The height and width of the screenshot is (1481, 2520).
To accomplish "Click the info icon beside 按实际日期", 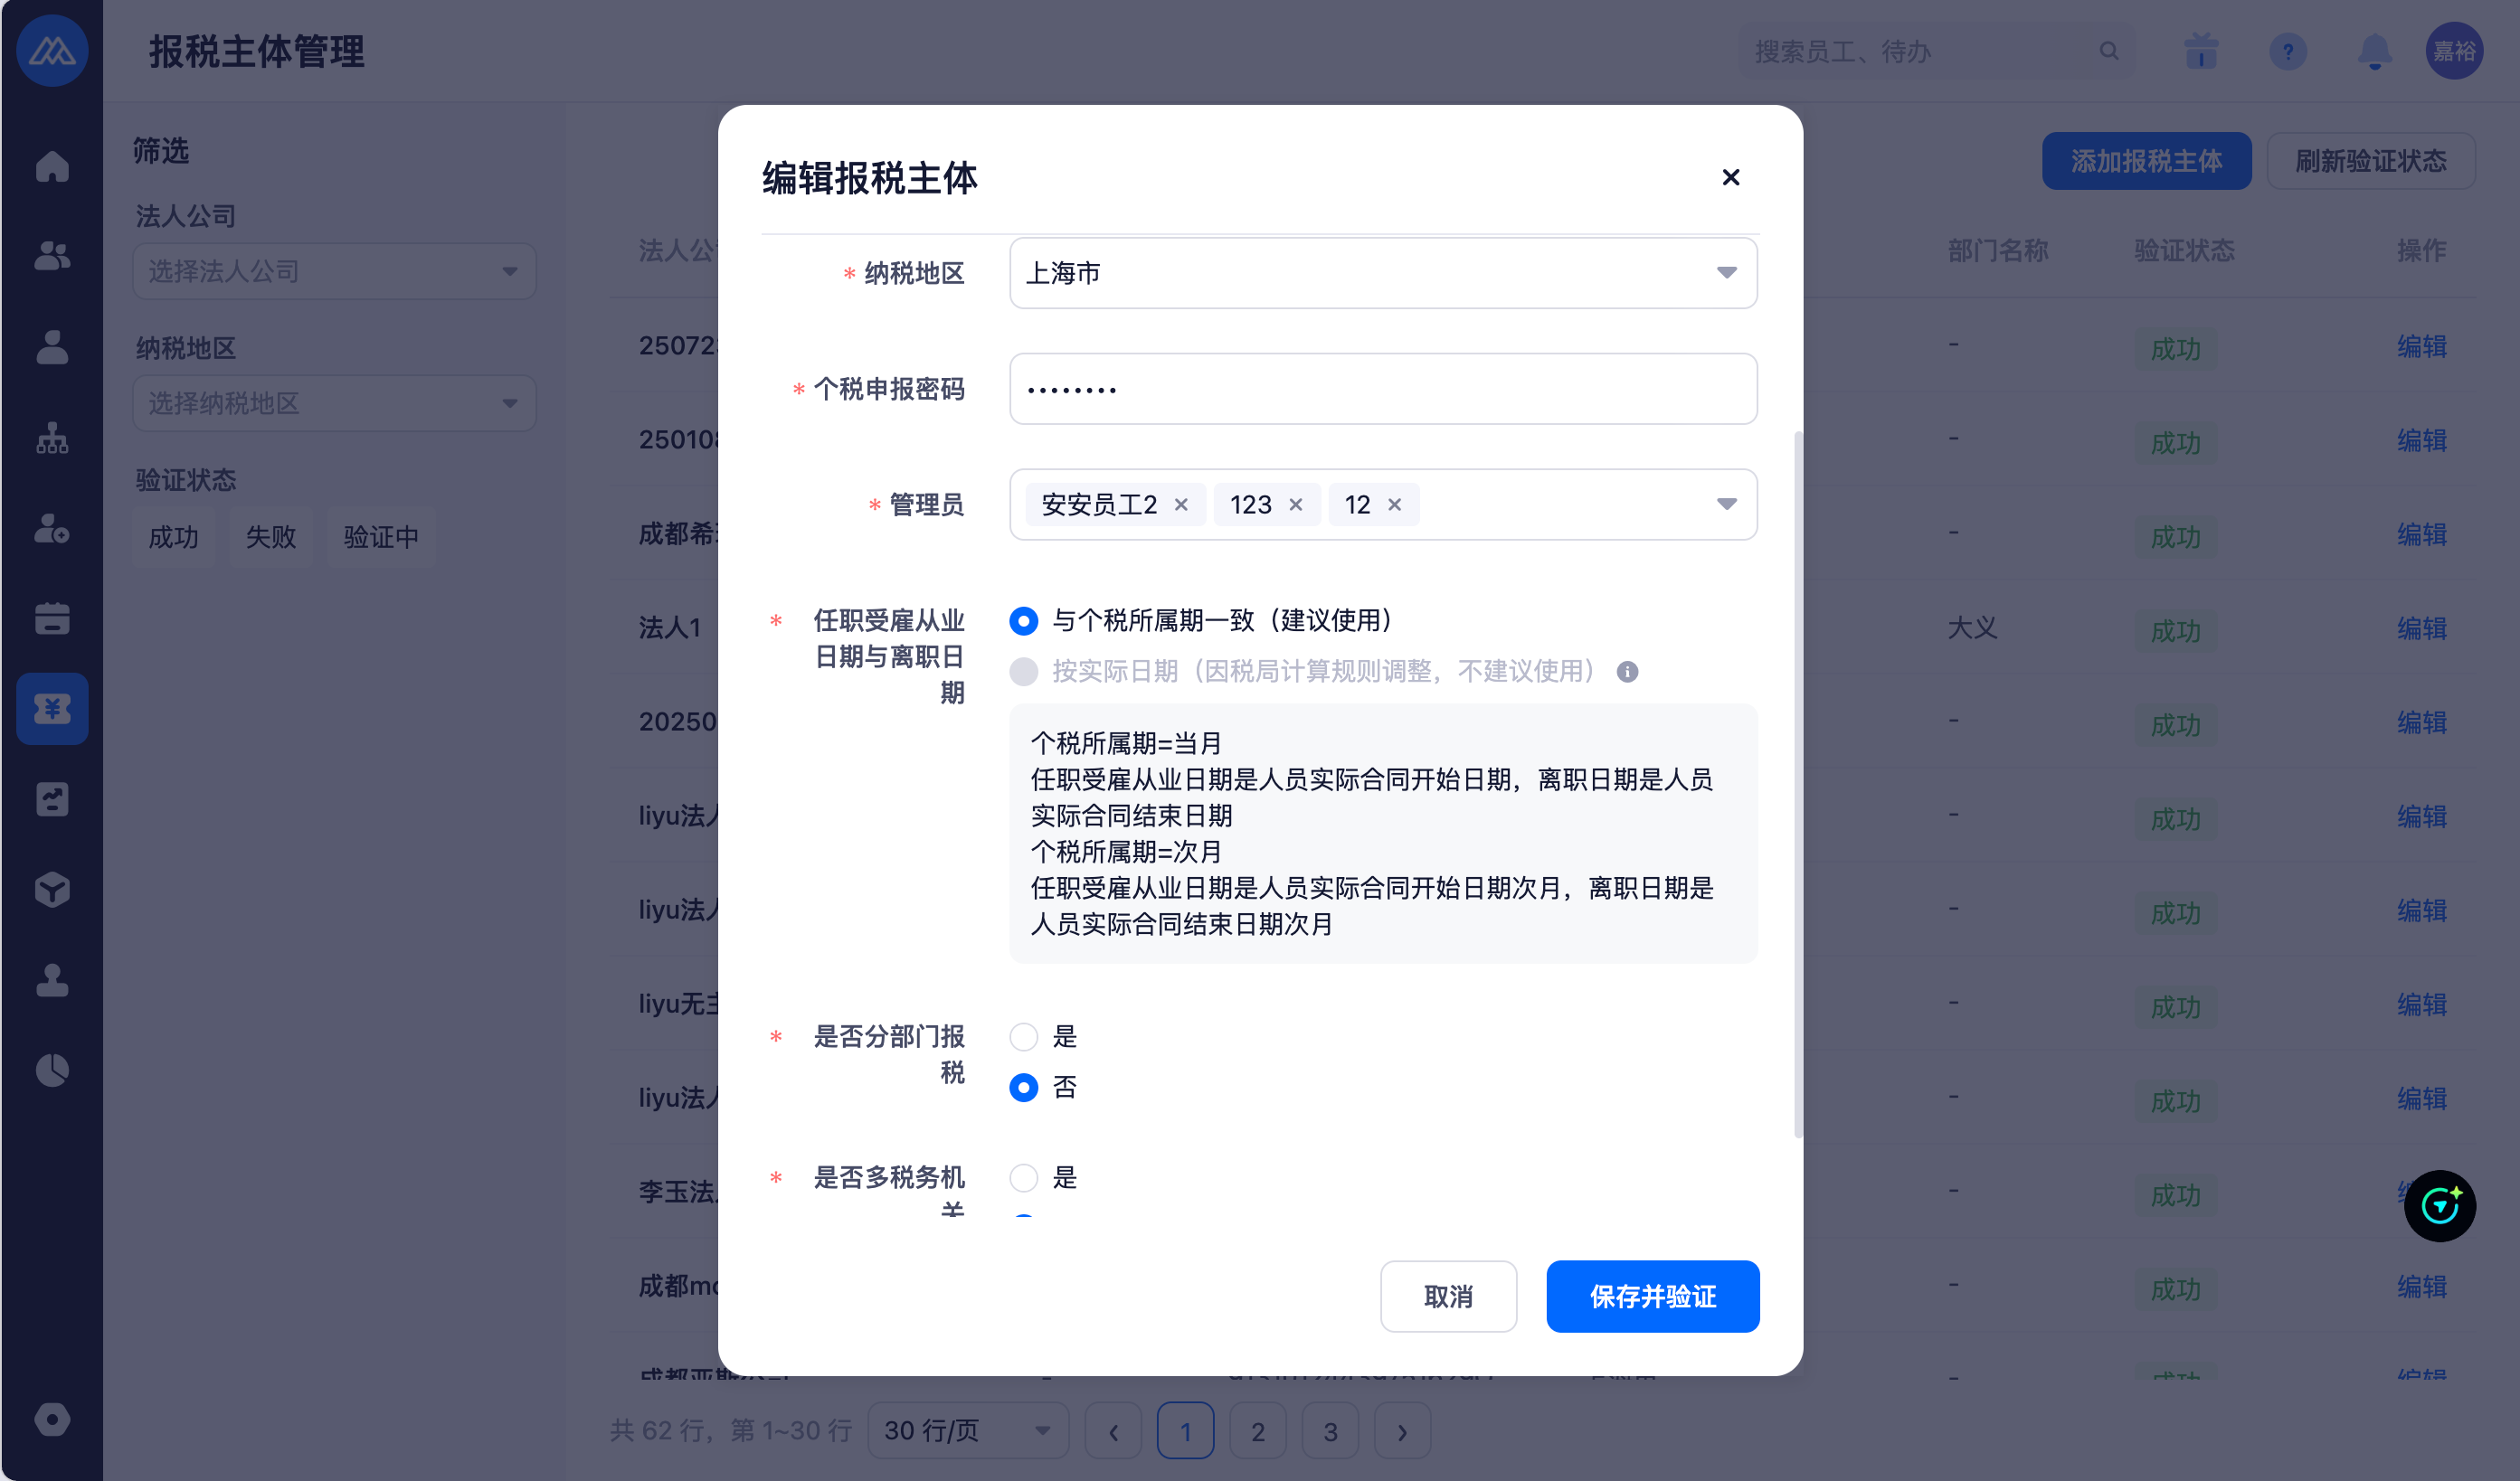I will (1627, 672).
